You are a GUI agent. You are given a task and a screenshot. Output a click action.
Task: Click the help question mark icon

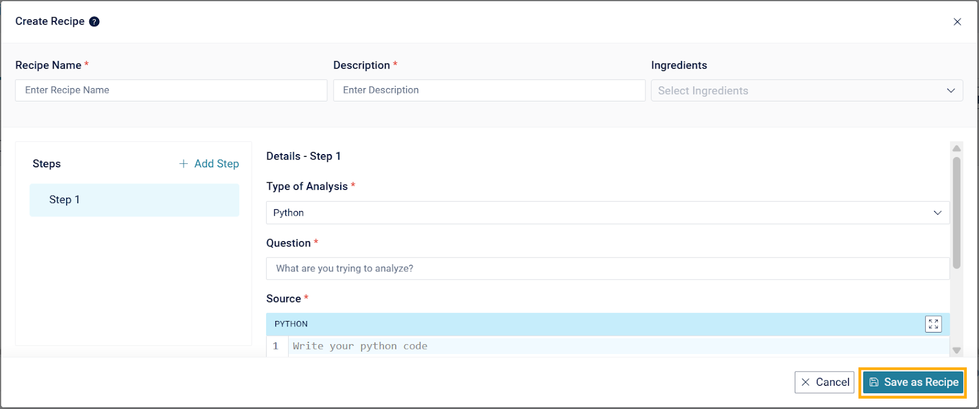(94, 21)
